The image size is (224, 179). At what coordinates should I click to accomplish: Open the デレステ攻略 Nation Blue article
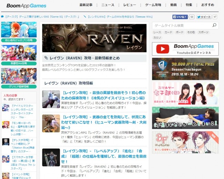click(22, 146)
